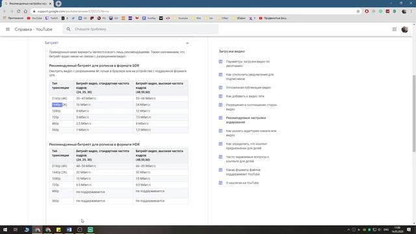Open the green taskbar app icon

90,229
